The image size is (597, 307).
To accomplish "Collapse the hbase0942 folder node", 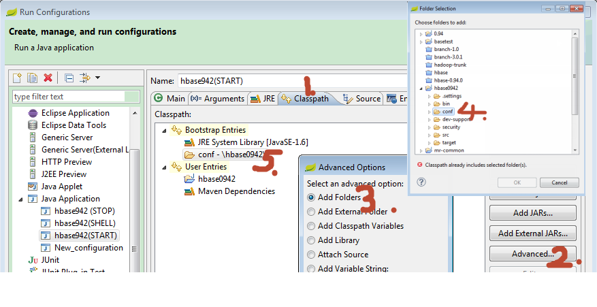I will pos(421,88).
